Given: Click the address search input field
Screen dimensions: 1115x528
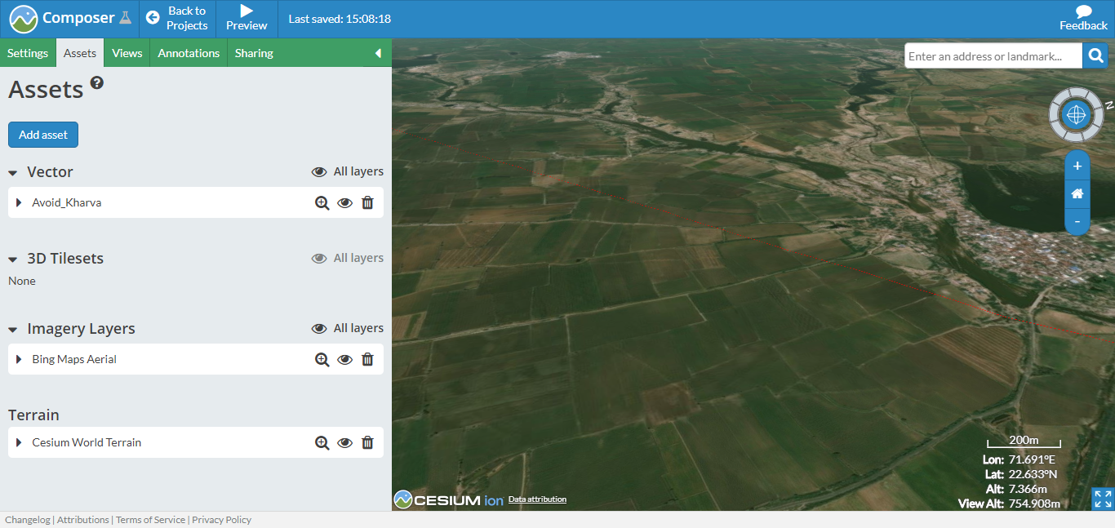Looking at the screenshot, I should tap(992, 55).
